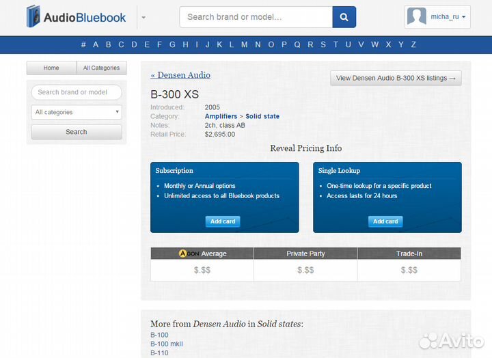Click the Trade-In column header

click(409, 253)
